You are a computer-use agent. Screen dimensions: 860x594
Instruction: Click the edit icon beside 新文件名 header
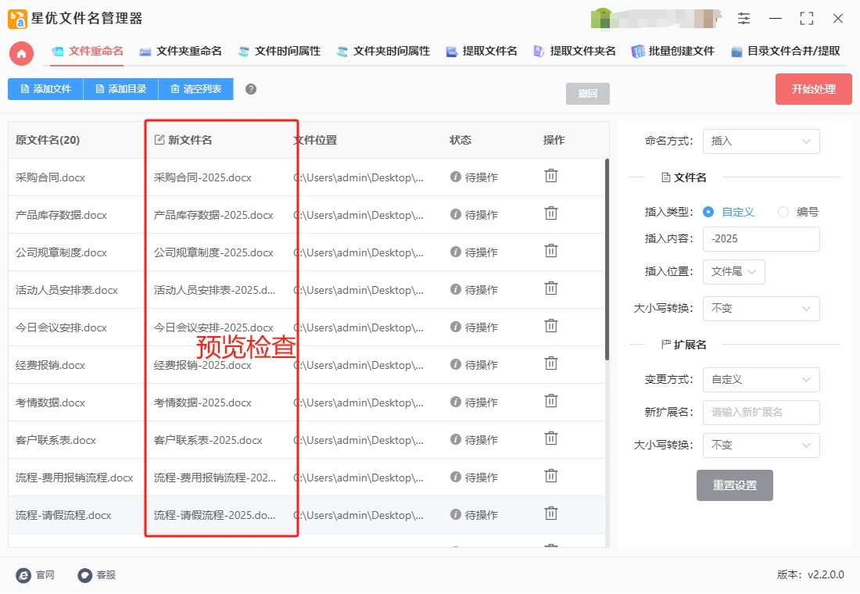pos(159,140)
